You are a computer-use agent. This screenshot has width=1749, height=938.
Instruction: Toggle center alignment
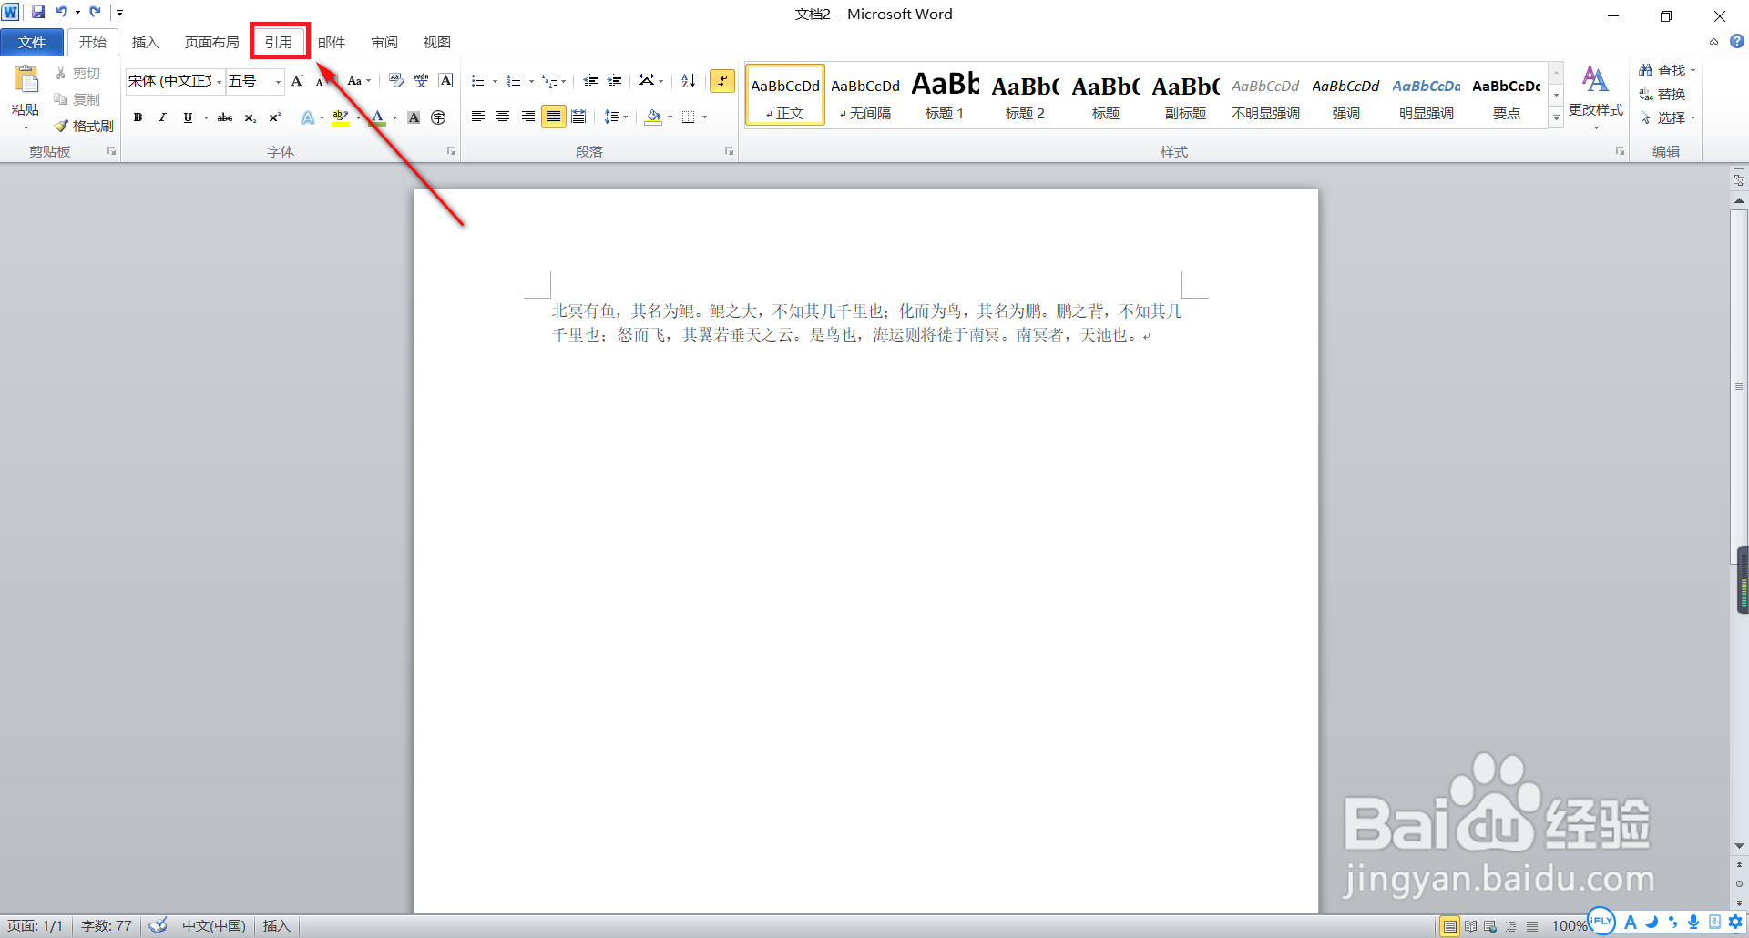(502, 117)
